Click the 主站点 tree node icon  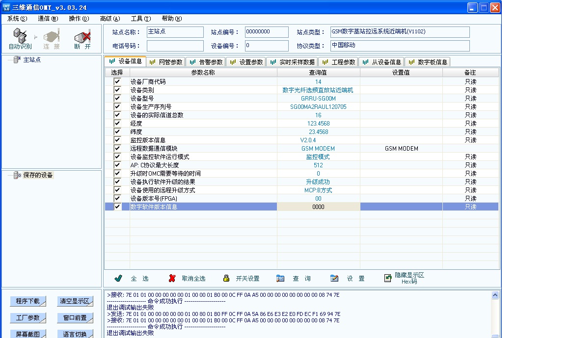coord(17,59)
